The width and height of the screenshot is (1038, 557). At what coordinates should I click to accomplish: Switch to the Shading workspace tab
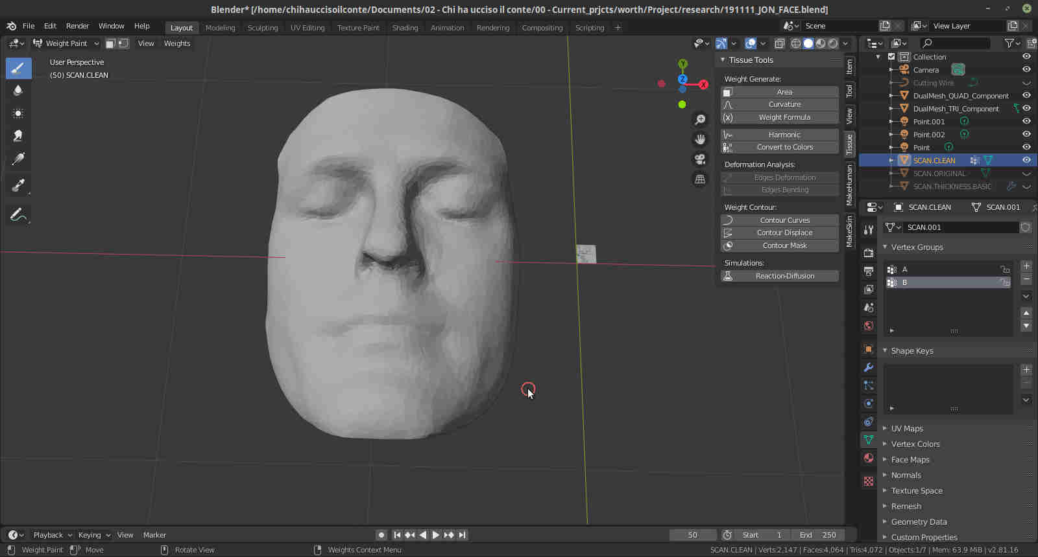click(x=405, y=28)
